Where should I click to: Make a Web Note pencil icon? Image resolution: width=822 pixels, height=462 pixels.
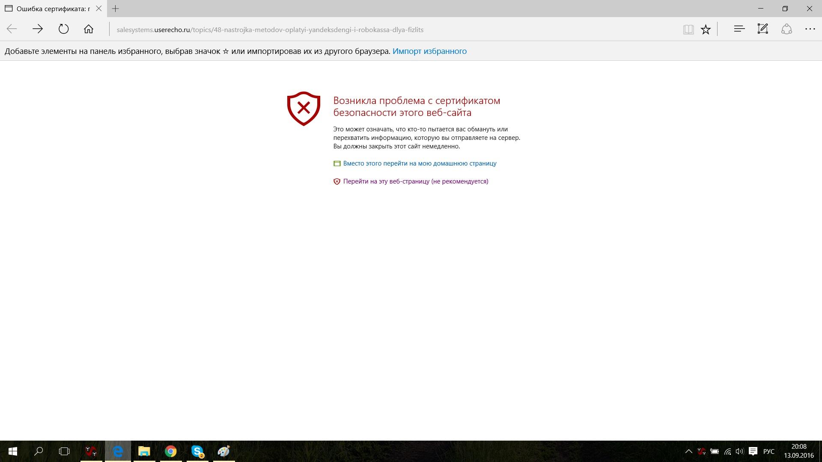(762, 29)
